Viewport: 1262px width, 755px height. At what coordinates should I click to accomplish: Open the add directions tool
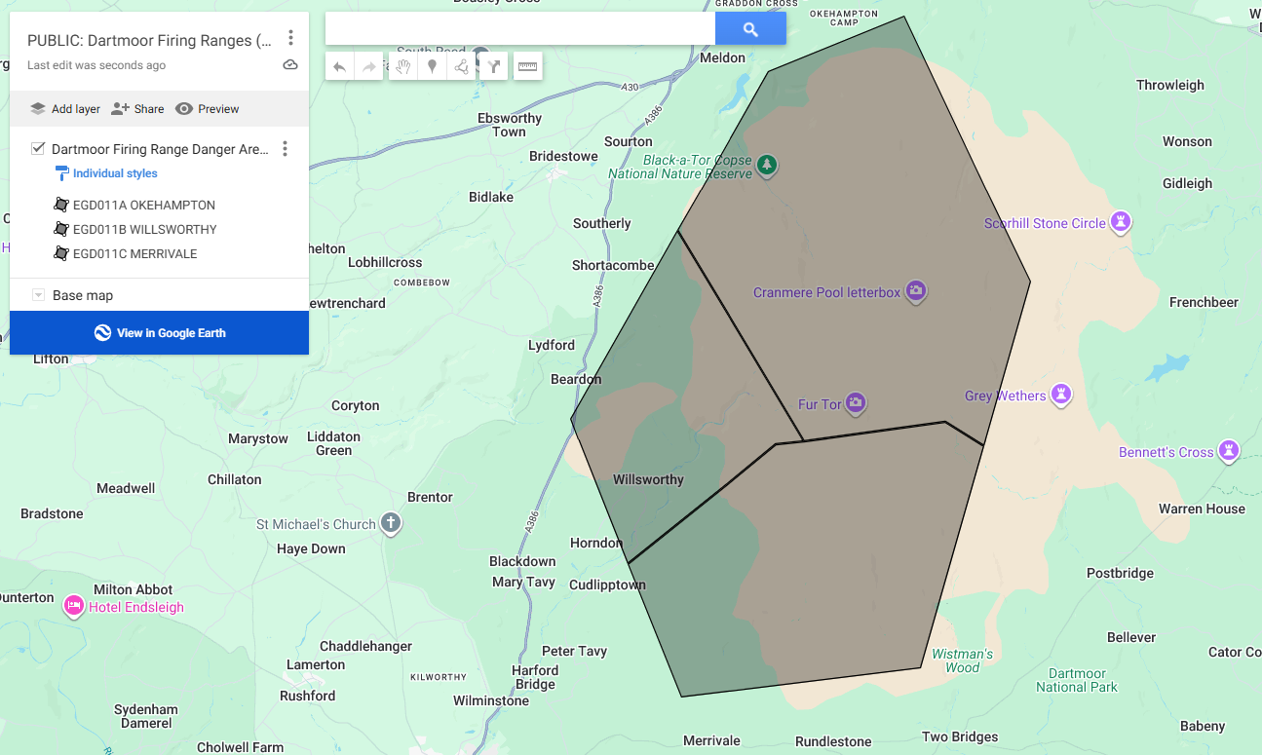(x=494, y=66)
